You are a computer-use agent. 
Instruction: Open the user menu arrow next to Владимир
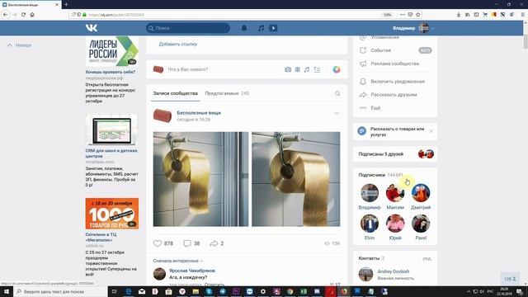(432, 28)
